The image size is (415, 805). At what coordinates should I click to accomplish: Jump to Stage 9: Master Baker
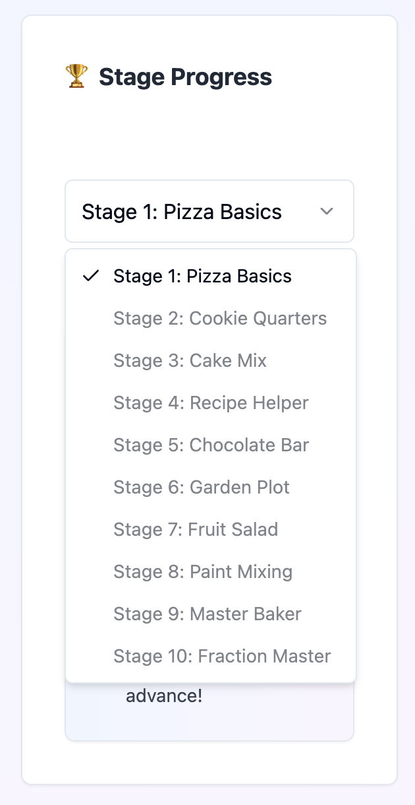pos(207,614)
